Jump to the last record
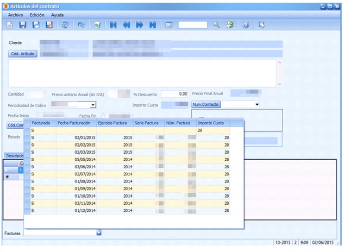Viewport: 344px width, 252px height. pyautogui.click(x=153, y=25)
